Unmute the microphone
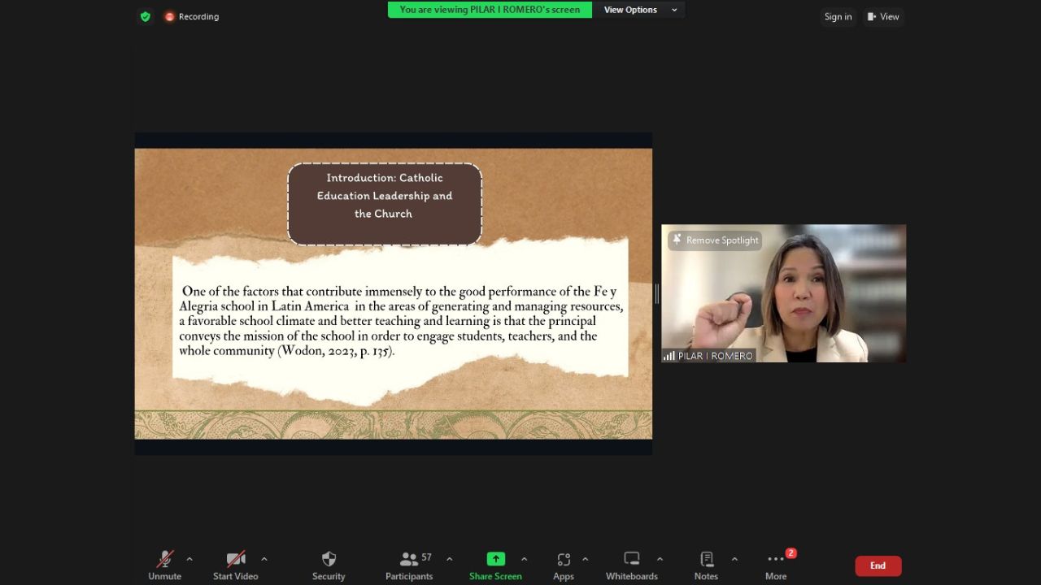 point(164,565)
